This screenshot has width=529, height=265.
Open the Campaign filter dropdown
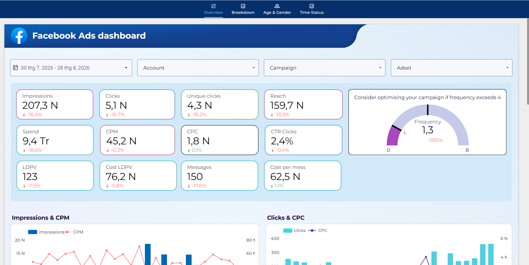tap(325, 68)
